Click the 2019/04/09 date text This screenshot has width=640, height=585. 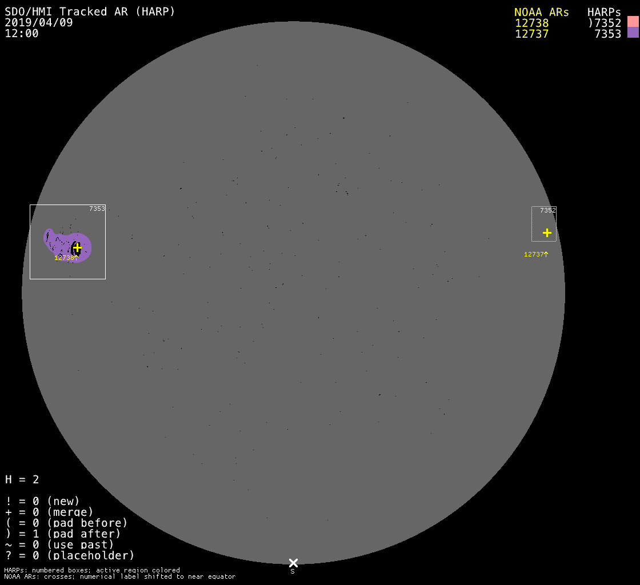pos(39,23)
